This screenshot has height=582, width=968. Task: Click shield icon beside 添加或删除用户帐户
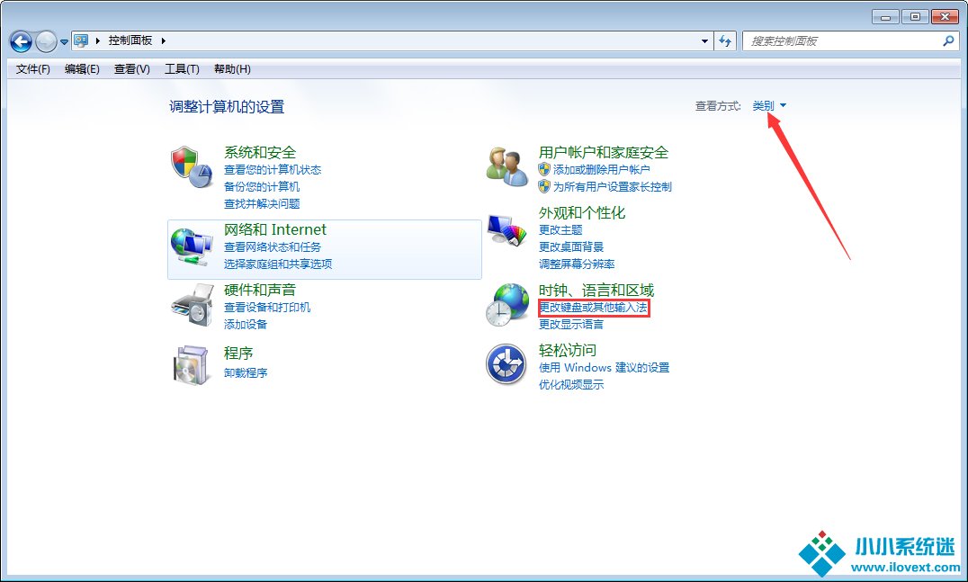click(x=544, y=169)
